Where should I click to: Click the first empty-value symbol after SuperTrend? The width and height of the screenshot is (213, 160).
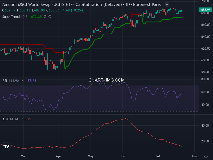click(45, 17)
